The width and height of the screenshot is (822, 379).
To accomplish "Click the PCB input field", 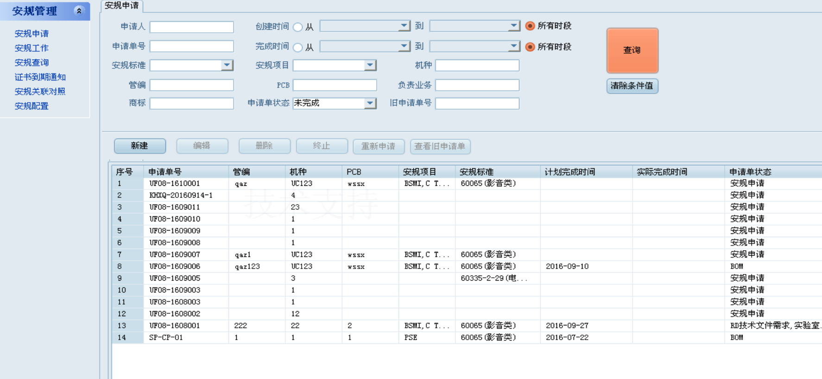I will tap(335, 85).
